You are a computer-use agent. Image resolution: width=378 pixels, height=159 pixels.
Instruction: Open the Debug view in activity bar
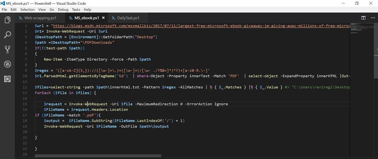click(x=7, y=64)
